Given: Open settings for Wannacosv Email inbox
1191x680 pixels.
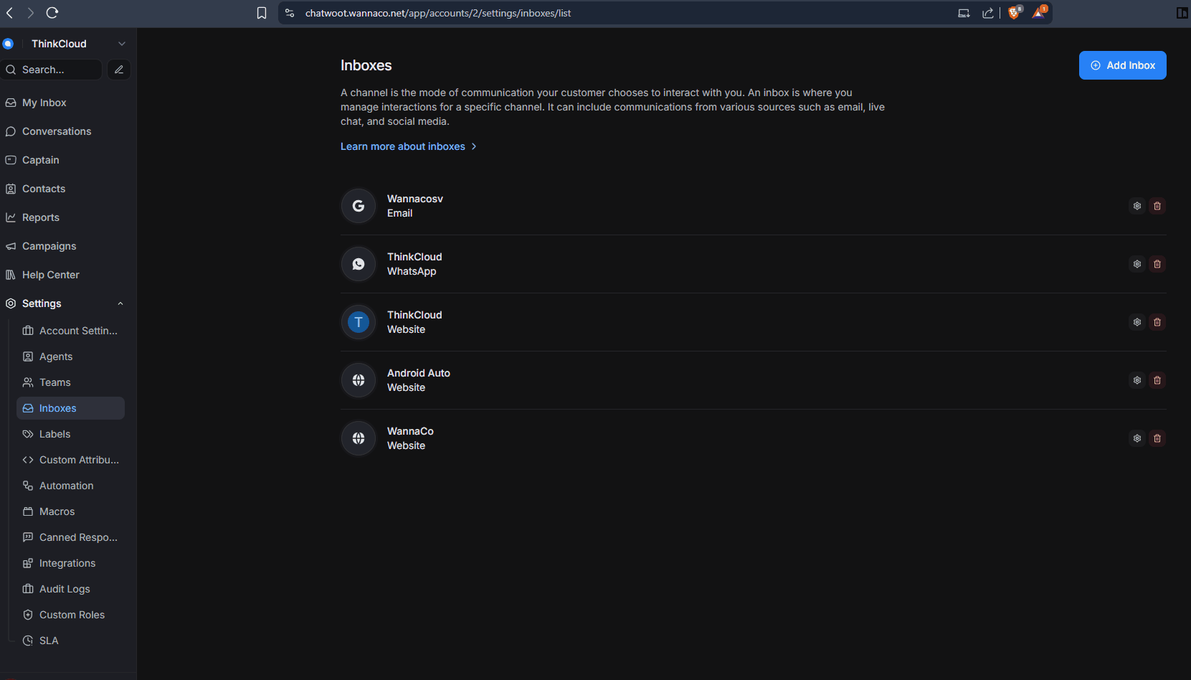Looking at the screenshot, I should point(1137,206).
